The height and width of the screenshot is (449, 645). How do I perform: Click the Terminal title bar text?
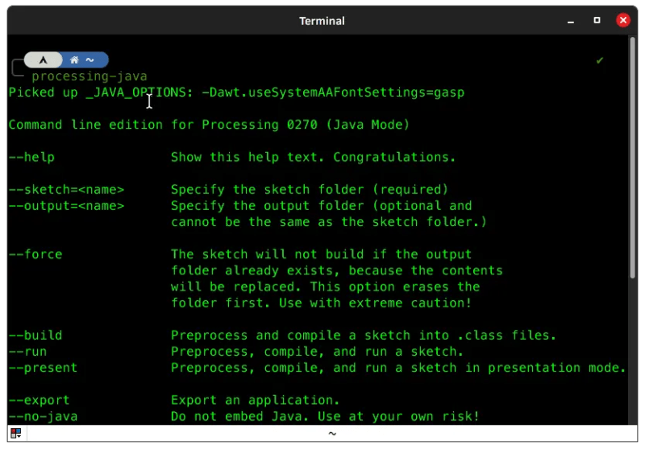pyautogui.click(x=322, y=21)
